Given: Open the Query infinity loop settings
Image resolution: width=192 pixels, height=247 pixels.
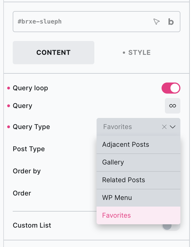Looking at the screenshot, I should pyautogui.click(x=172, y=106).
